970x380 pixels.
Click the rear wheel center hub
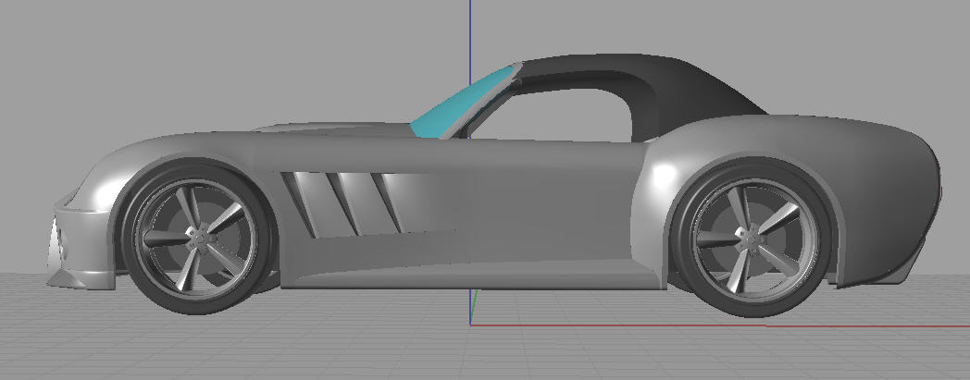[749, 241]
